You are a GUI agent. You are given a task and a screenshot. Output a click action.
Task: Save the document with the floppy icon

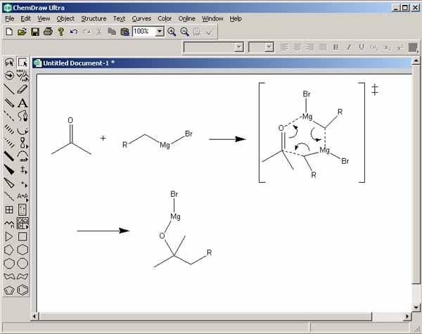pyautogui.click(x=35, y=32)
